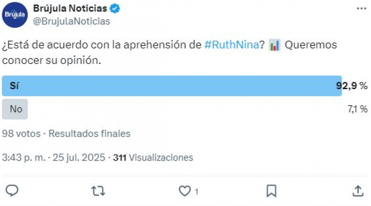View the 311 Visualizaciones analytics

[153, 158]
